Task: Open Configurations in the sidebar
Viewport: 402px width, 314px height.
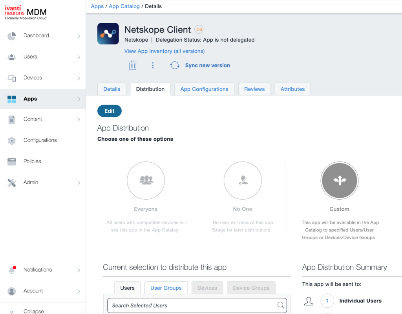Action: (40, 140)
